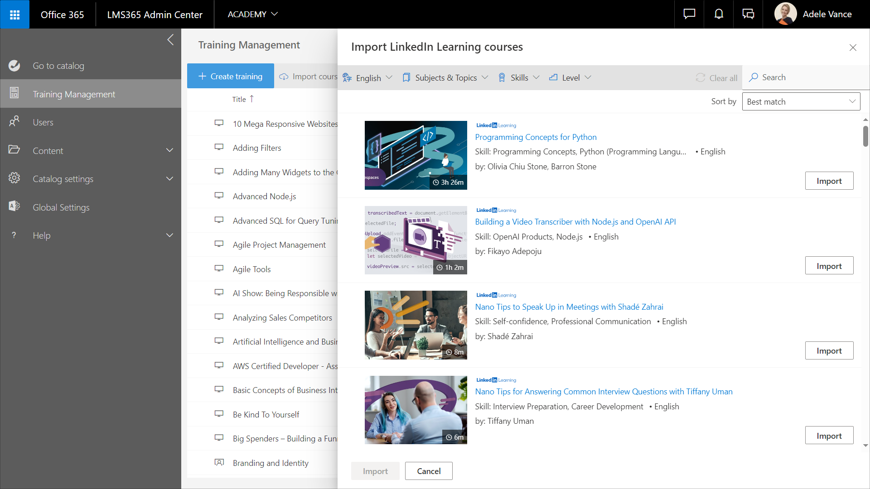
Task: Open the Subjects & Topics filter dropdown
Action: click(x=445, y=77)
